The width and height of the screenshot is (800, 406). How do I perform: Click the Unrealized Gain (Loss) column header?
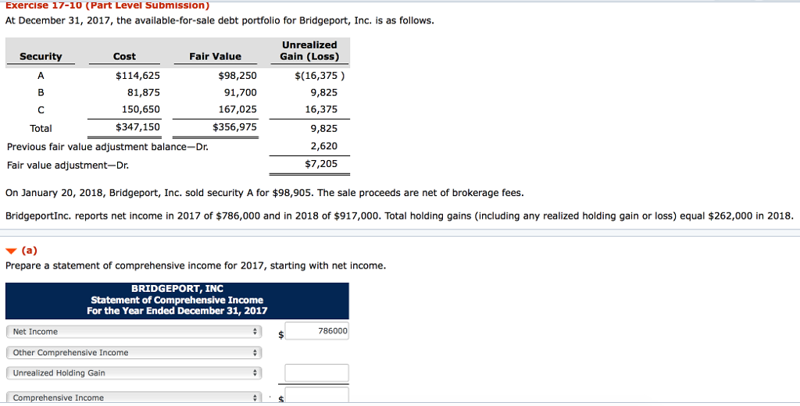309,51
